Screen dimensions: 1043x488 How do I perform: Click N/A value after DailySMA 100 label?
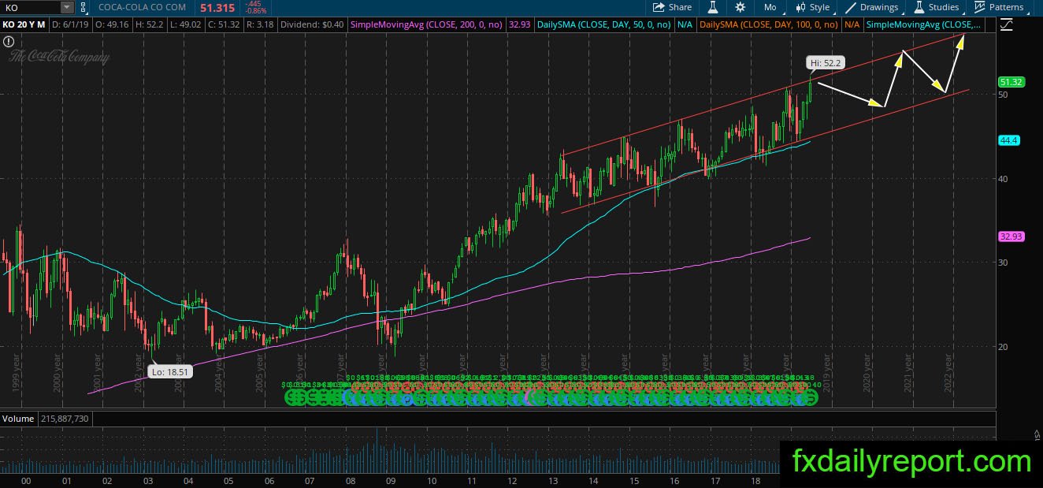(x=852, y=25)
